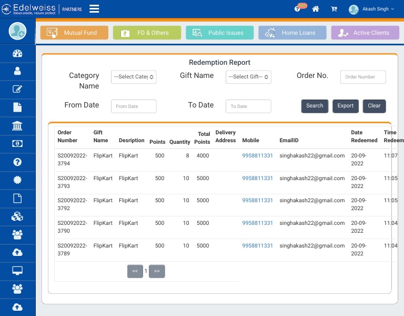Click the edit pencil sidebar icon
Image resolution: width=404 pixels, height=316 pixels.
[17, 89]
